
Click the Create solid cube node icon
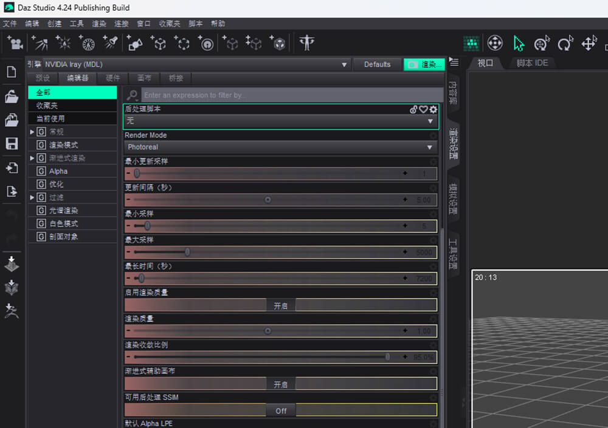coord(278,43)
